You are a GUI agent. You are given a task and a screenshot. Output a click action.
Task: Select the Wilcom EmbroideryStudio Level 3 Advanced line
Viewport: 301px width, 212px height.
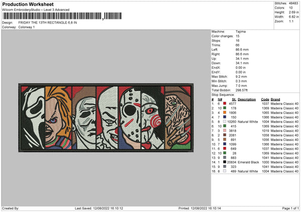point(36,10)
